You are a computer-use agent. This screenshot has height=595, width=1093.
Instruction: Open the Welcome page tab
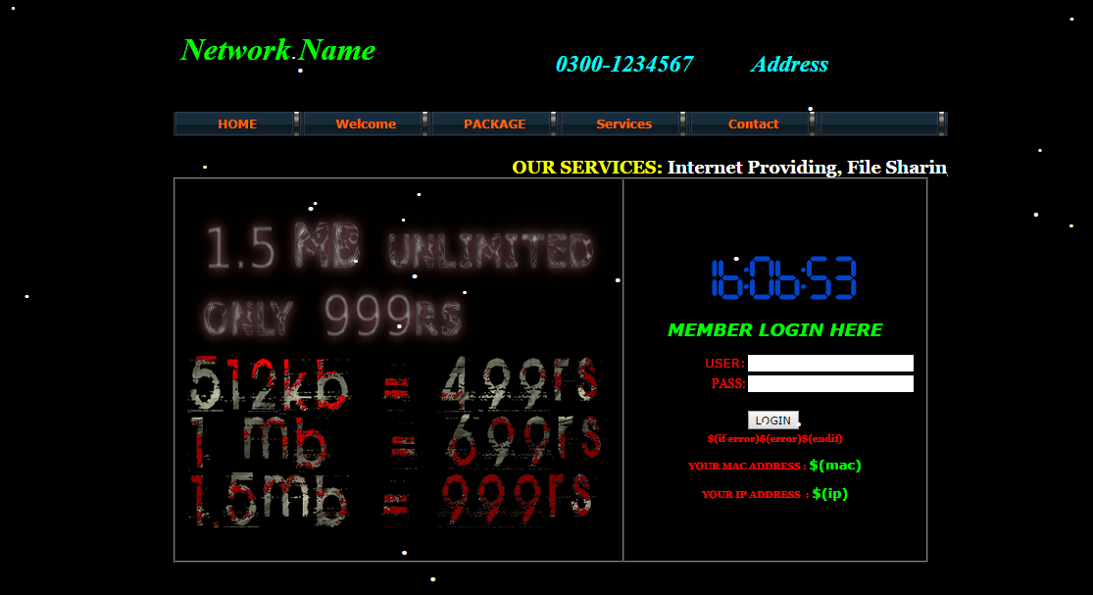pyautogui.click(x=365, y=124)
